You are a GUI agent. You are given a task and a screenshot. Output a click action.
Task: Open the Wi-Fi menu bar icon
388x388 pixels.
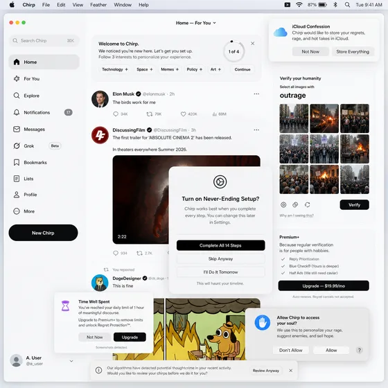[299, 5]
